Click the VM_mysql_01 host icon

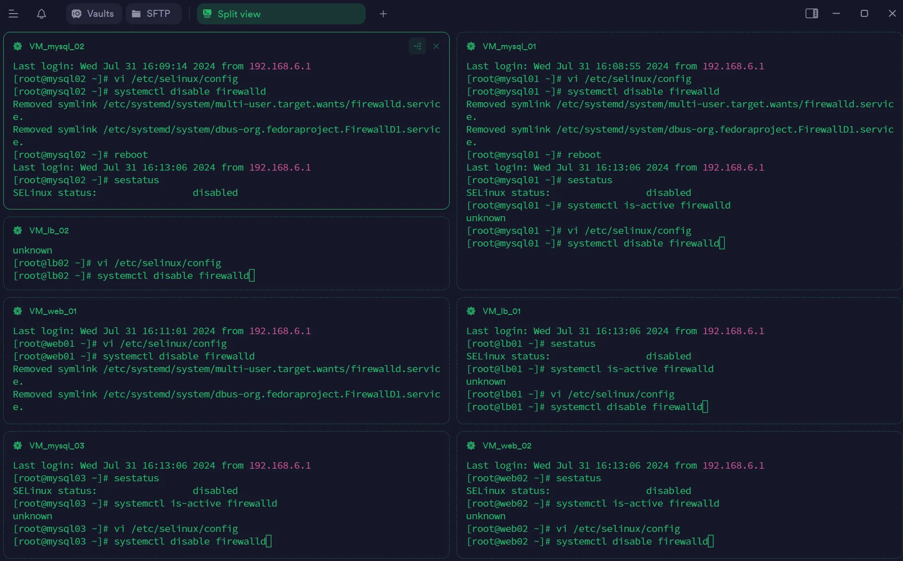471,46
